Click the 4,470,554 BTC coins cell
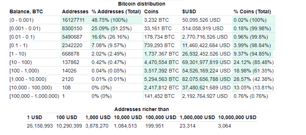 (x=161, y=62)
